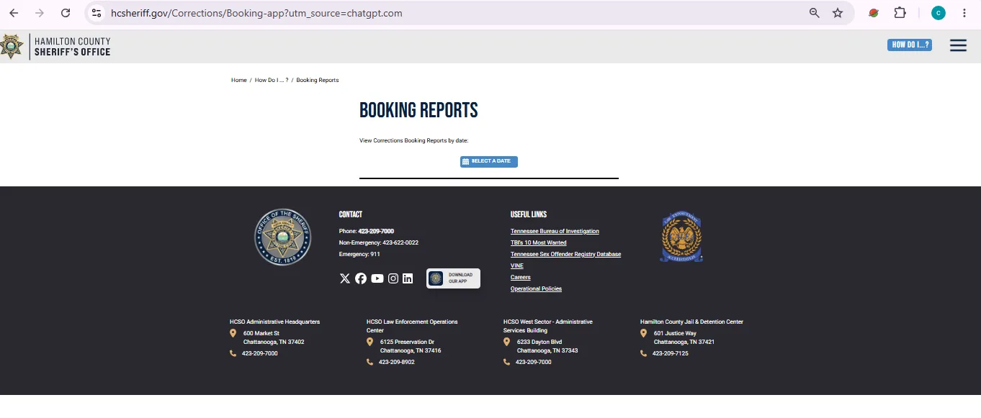Screen dimensions: 981x418
Task: Click map pin beside 601 Justice Way
Action: [643, 333]
